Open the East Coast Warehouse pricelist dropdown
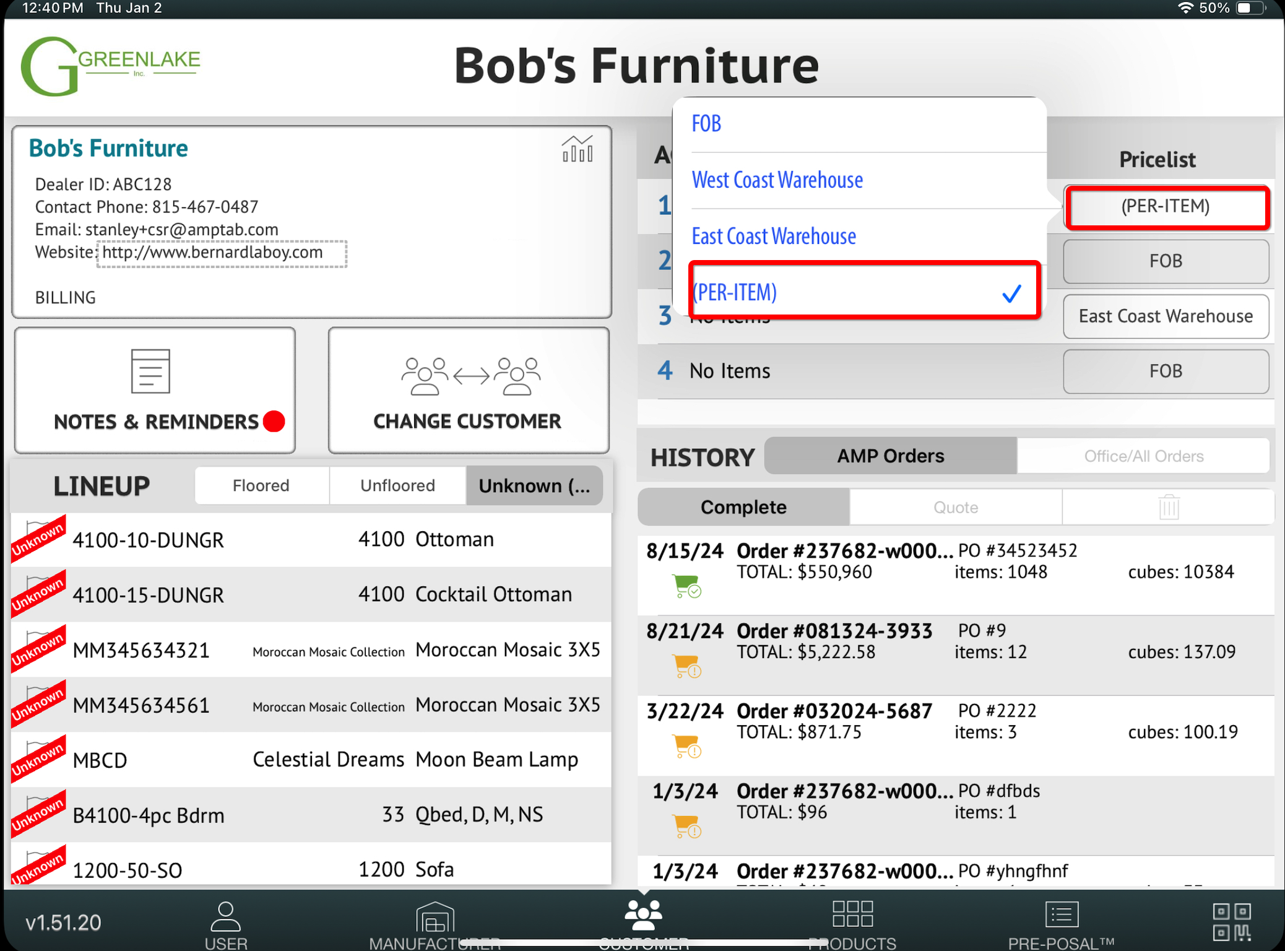 pyautogui.click(x=1166, y=316)
